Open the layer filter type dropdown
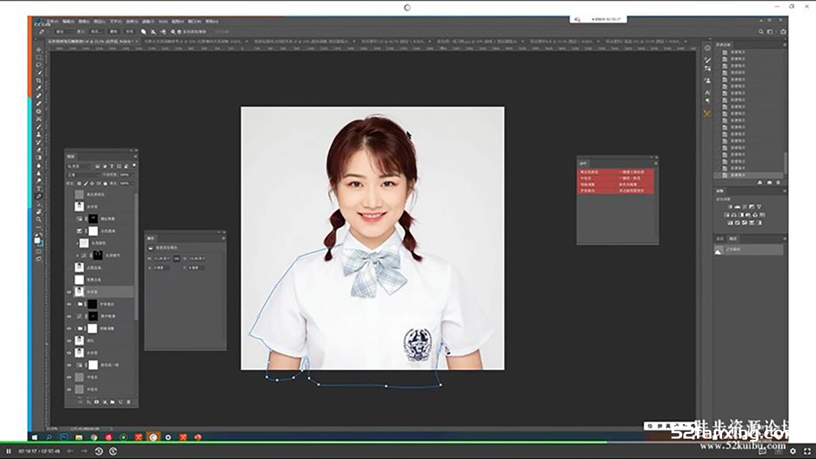Viewport: 816px width, 459px height. [x=79, y=166]
